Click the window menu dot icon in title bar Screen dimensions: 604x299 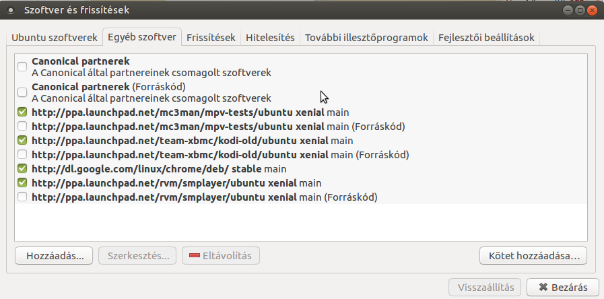click(11, 10)
